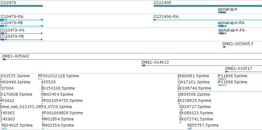262x130 pixels.
Task: Click the SD26717.5prime EST glyph
Action: 181,110
